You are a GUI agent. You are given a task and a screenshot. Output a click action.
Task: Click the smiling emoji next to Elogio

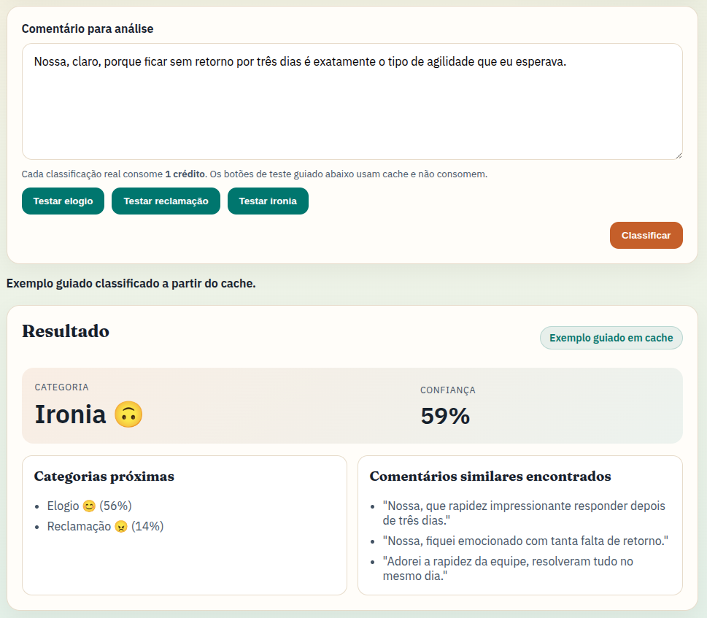click(x=89, y=506)
